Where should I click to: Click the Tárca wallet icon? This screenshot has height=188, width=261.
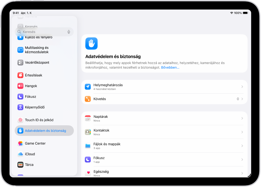click(20, 165)
